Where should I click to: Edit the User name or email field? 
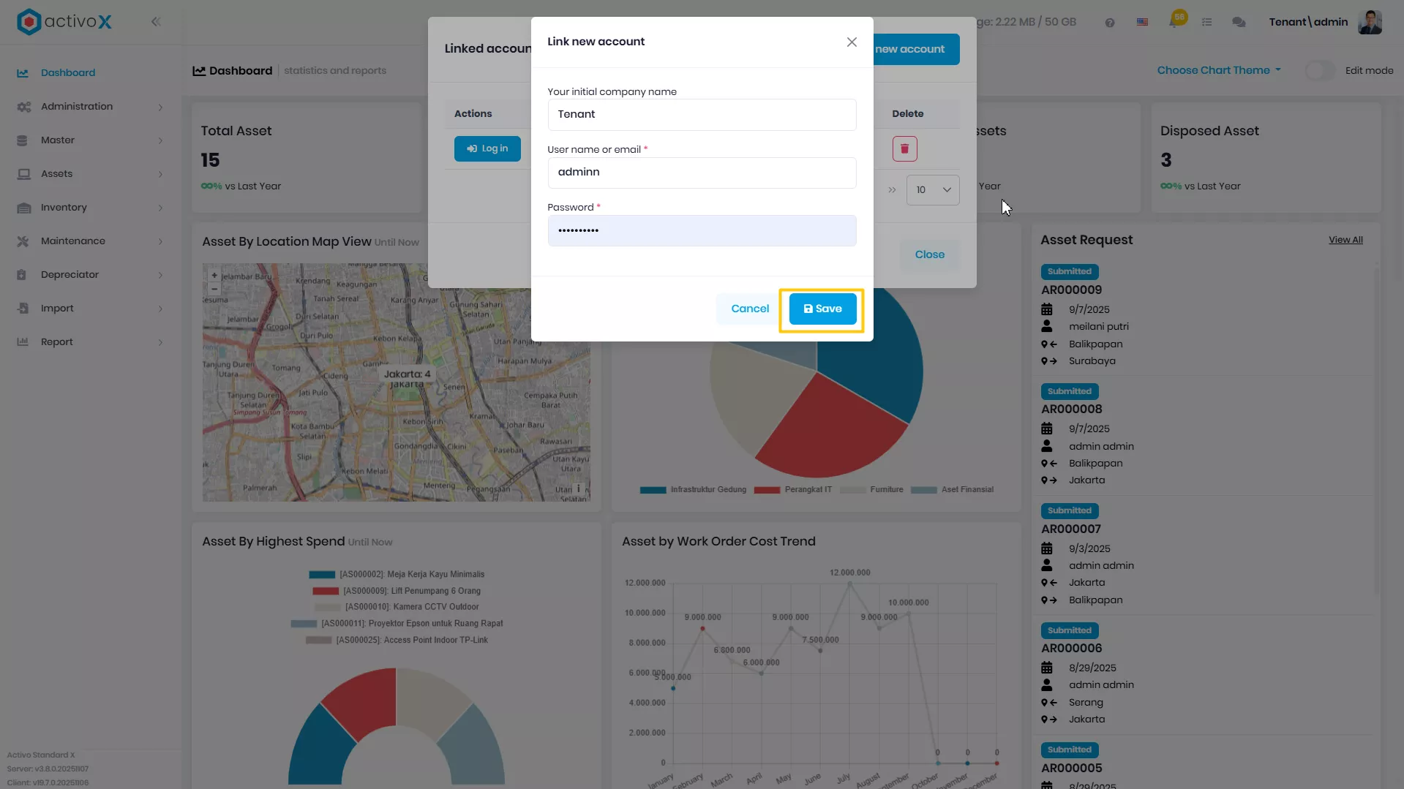[702, 173]
